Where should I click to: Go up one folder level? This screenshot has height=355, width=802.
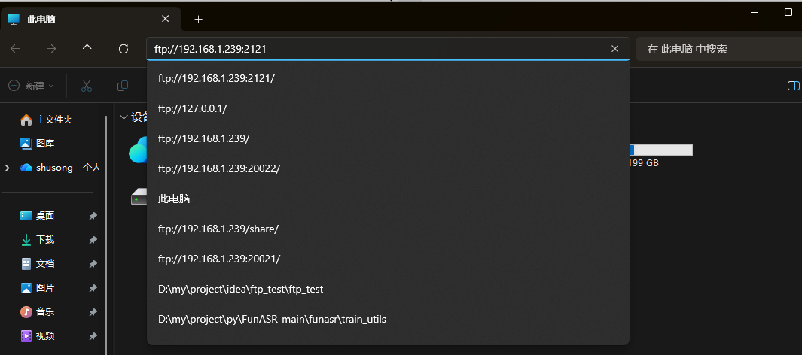pyautogui.click(x=87, y=49)
